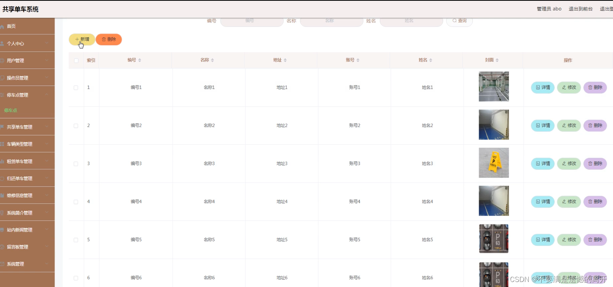
Task: Sort table by 名称 column arrows
Action: tap(212, 60)
